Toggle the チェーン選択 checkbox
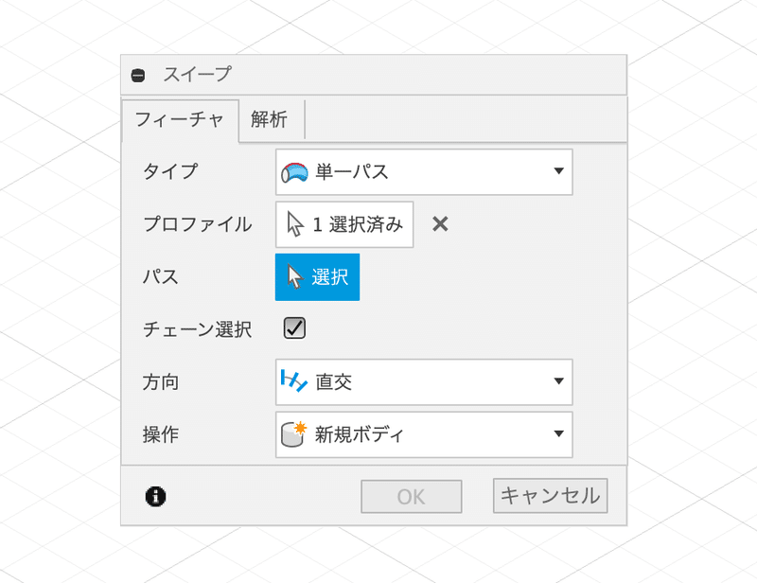This screenshot has height=583, width=757. pos(294,328)
